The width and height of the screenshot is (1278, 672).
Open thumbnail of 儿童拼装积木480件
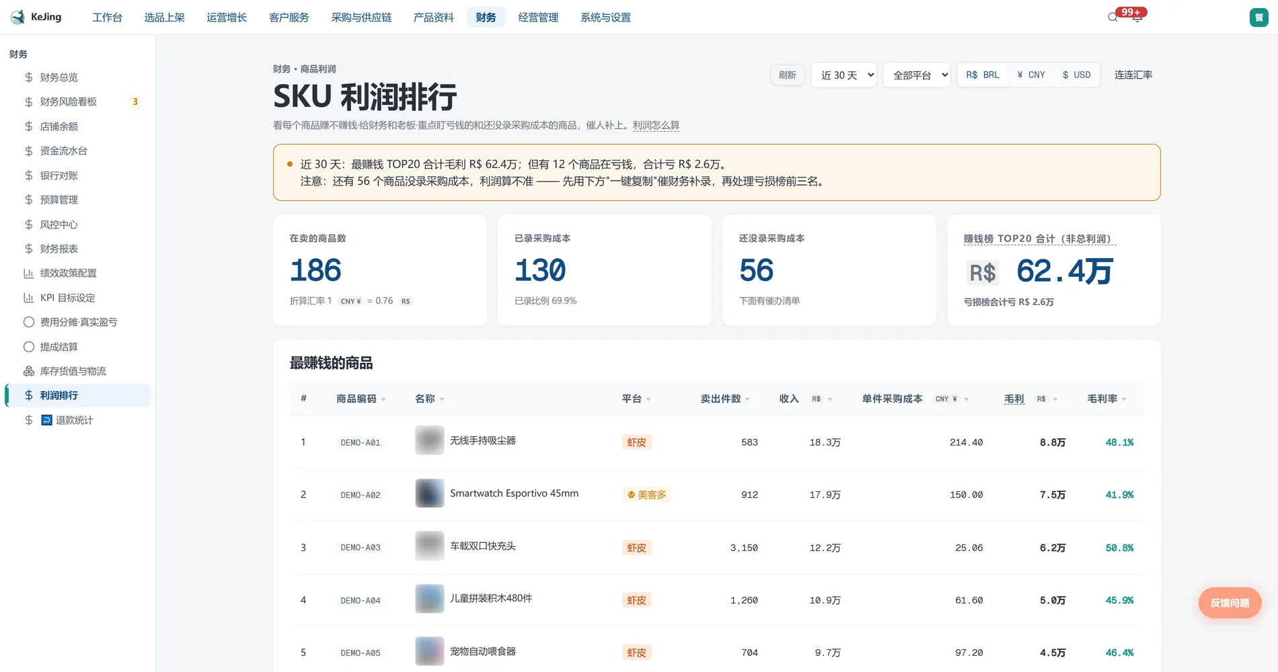point(430,599)
